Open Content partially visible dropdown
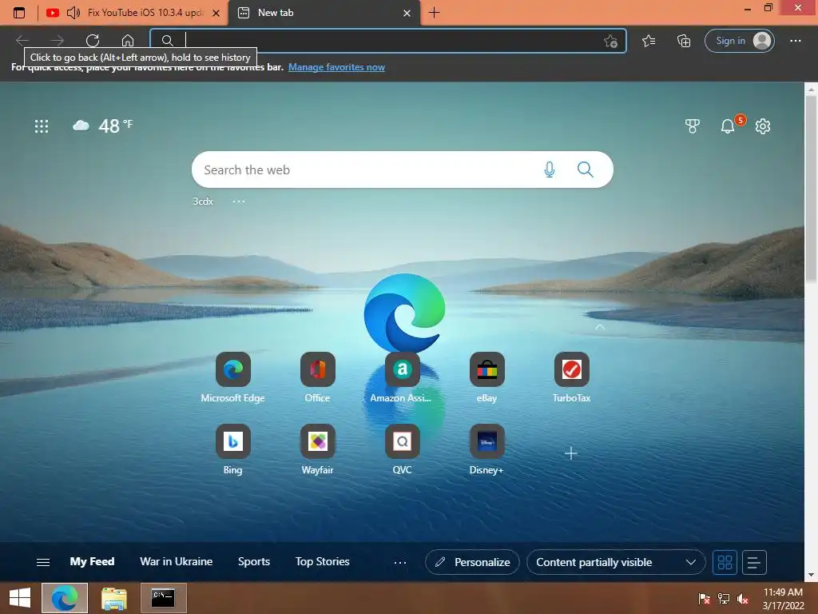 coord(616,562)
